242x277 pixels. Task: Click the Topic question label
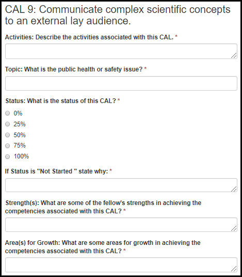point(76,69)
